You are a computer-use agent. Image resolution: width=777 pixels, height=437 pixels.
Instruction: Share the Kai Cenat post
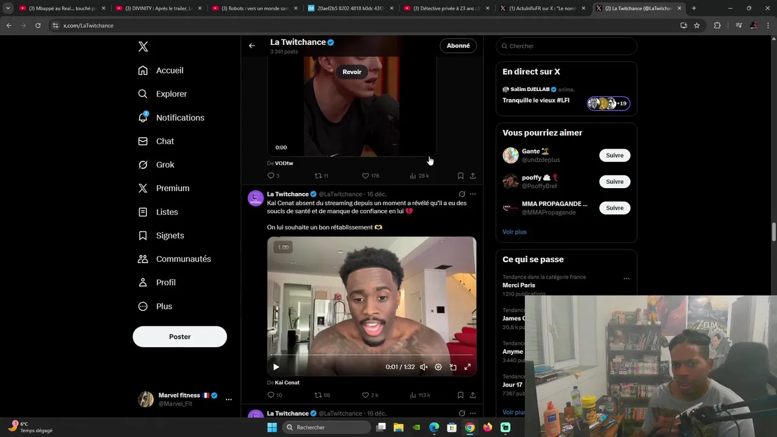coord(473,395)
